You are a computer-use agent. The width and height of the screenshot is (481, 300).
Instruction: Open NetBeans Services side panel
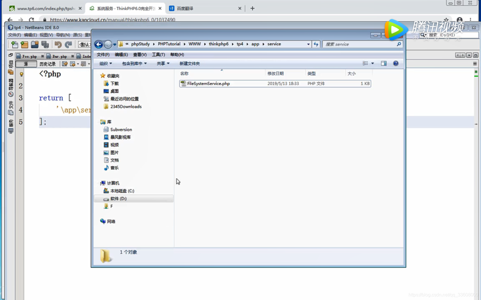click(11, 127)
